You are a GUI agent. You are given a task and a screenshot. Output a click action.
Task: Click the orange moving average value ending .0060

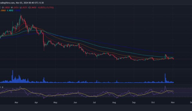(x=3, y=10)
